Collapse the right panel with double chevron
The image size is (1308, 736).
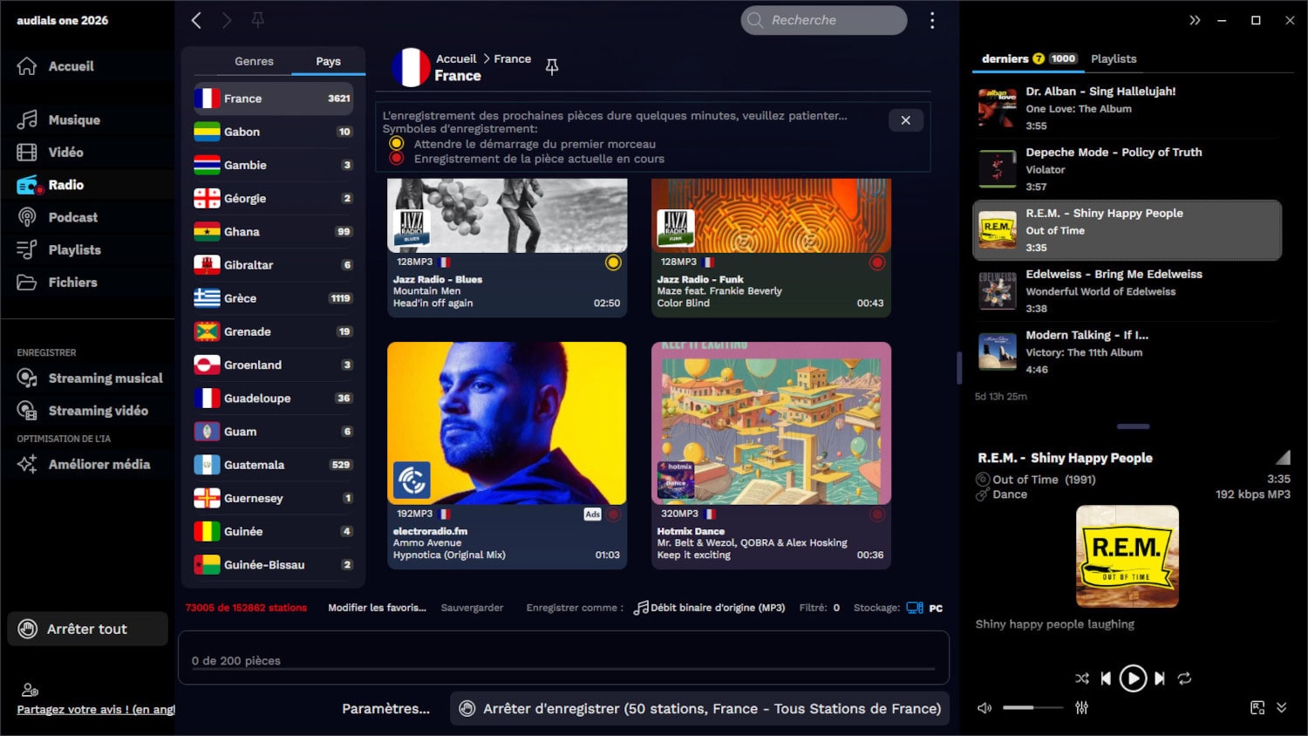tap(1195, 20)
